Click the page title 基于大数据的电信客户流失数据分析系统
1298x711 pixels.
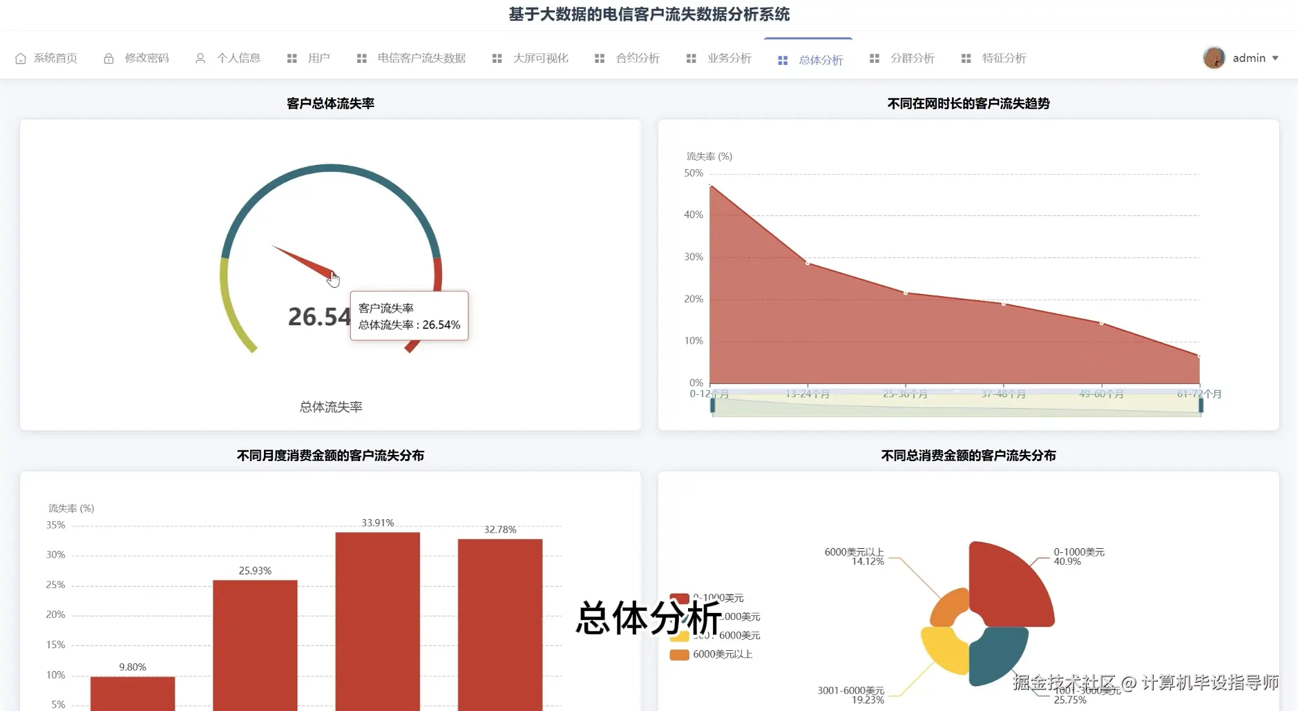(649, 14)
